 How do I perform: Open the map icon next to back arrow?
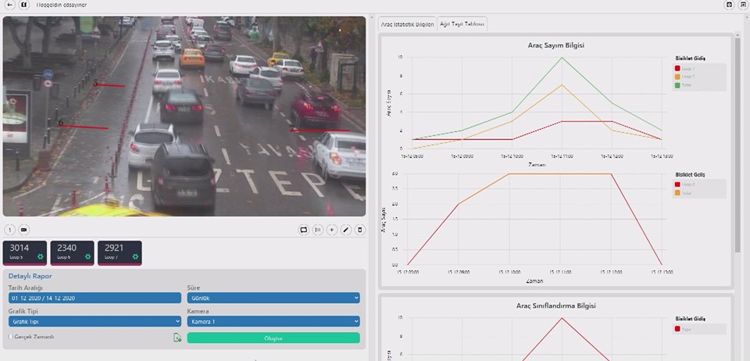click(24, 5)
